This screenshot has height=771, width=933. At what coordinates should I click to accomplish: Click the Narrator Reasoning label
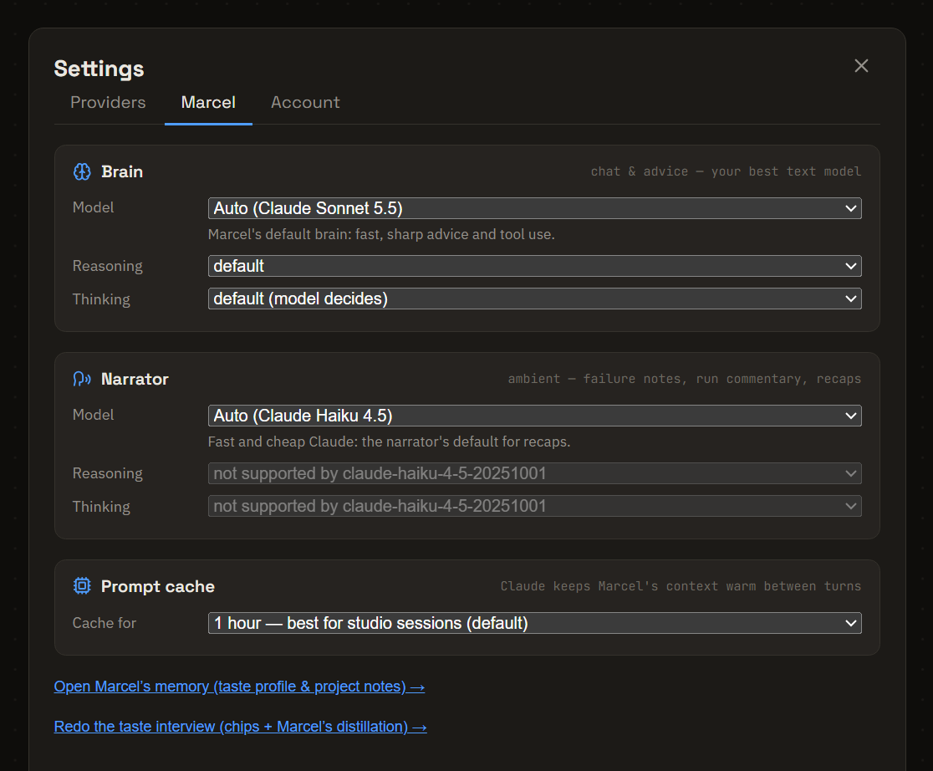click(108, 473)
